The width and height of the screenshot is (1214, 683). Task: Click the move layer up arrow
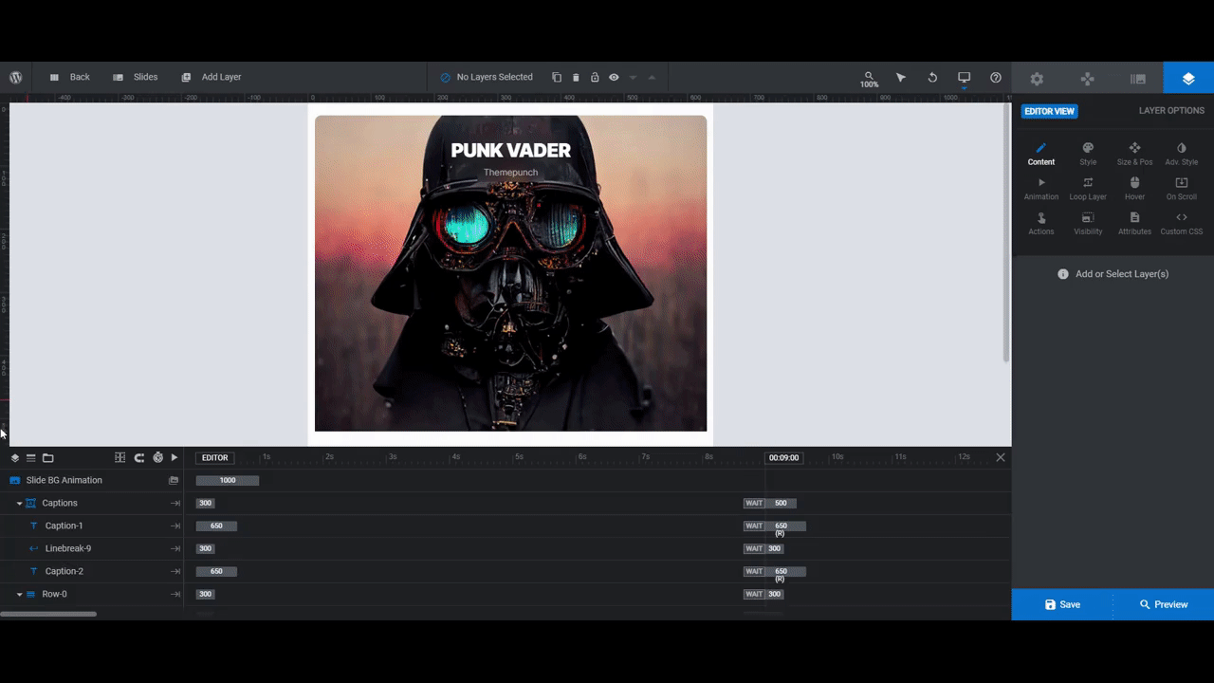pyautogui.click(x=652, y=77)
